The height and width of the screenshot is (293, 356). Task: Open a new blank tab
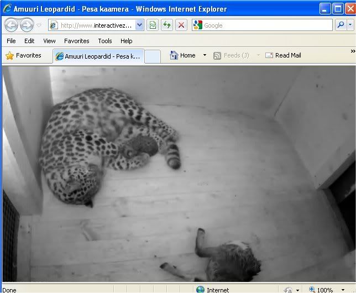click(x=153, y=56)
